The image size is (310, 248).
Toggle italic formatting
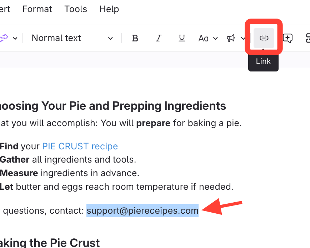pyautogui.click(x=159, y=38)
